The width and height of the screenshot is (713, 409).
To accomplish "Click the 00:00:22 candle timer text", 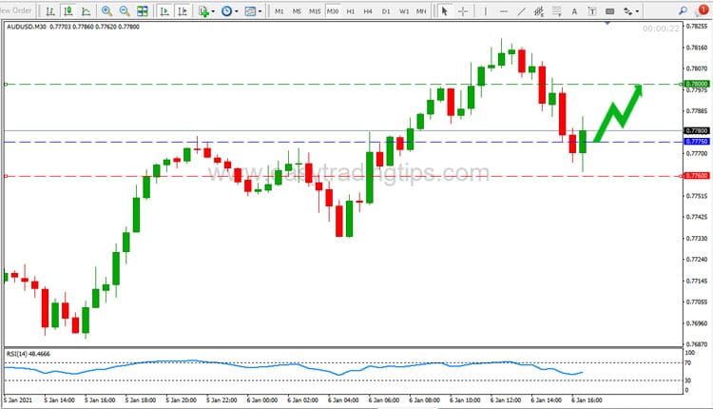I will click(x=661, y=29).
